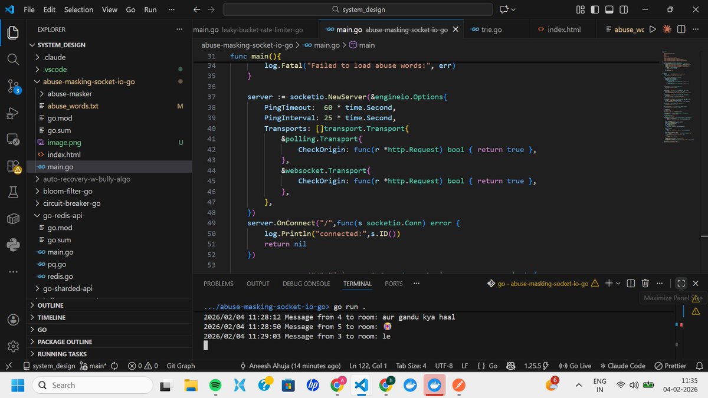
Task: Split the terminal panel
Action: pos(631,284)
